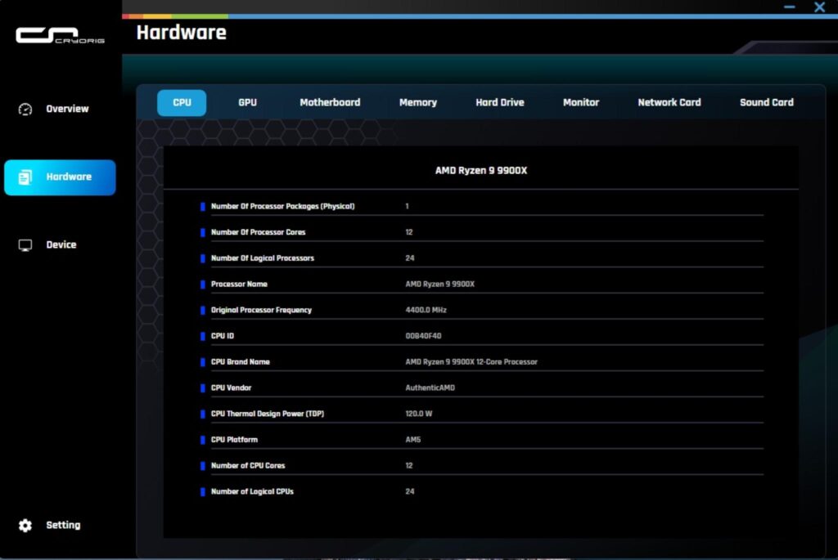
Task: Click value '24' for Number of Logical CPUs
Action: pos(410,491)
